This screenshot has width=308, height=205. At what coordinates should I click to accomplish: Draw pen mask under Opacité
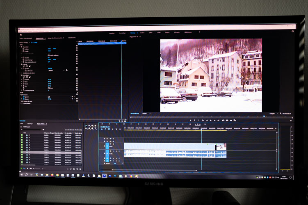(x=30, y=66)
